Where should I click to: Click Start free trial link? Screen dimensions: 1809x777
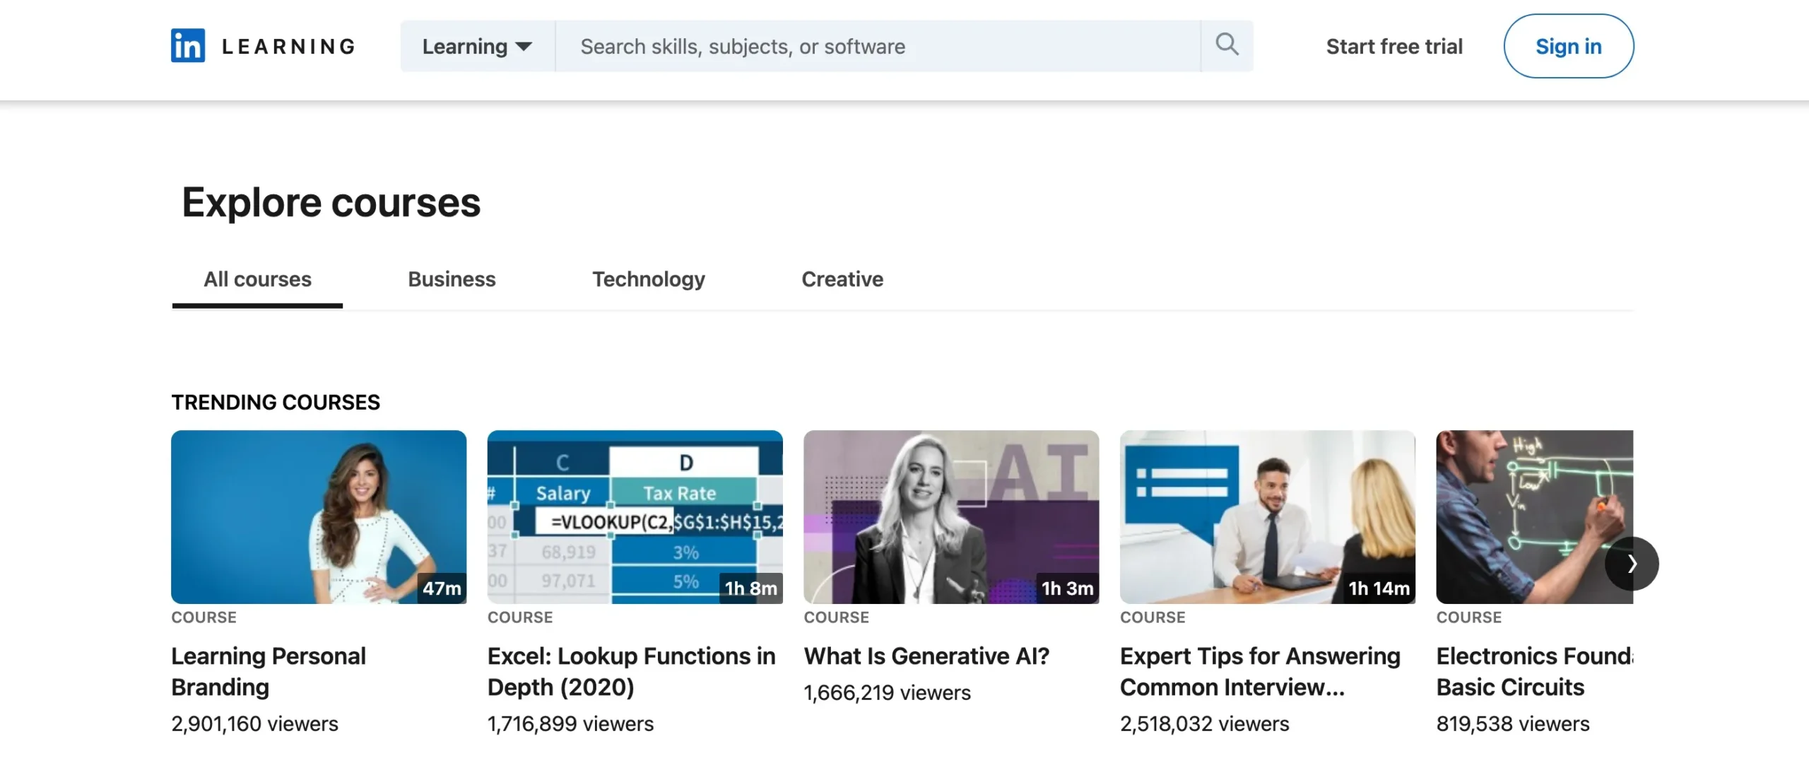point(1393,47)
